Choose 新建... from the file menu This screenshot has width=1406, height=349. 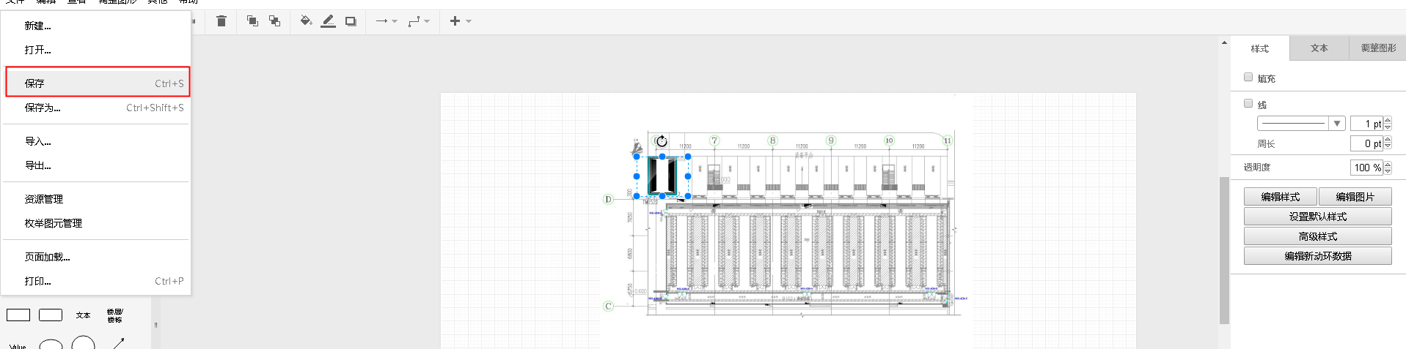96,26
